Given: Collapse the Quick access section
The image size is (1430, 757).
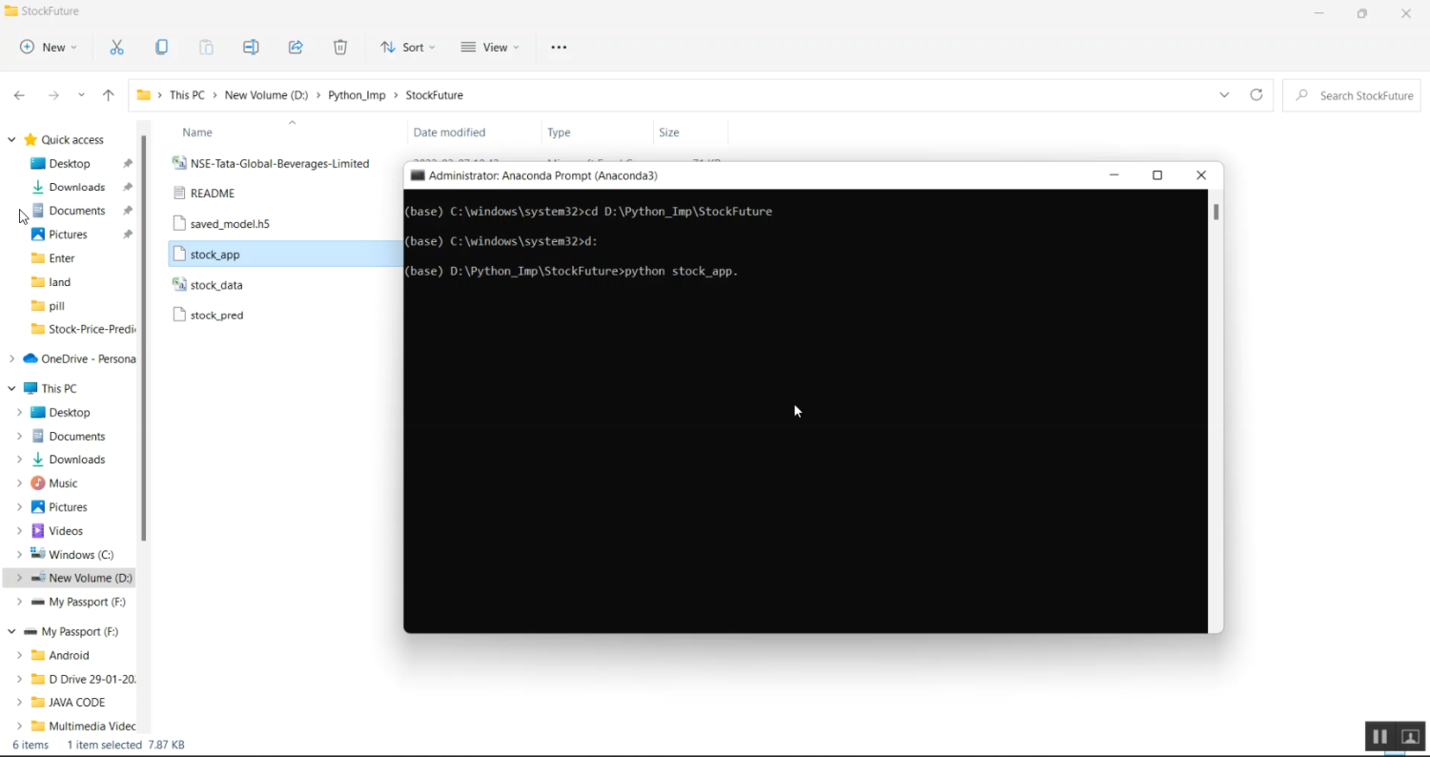Looking at the screenshot, I should 11,140.
